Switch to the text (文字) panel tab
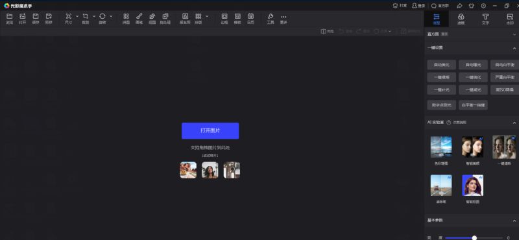The image size is (519, 240). (x=485, y=19)
